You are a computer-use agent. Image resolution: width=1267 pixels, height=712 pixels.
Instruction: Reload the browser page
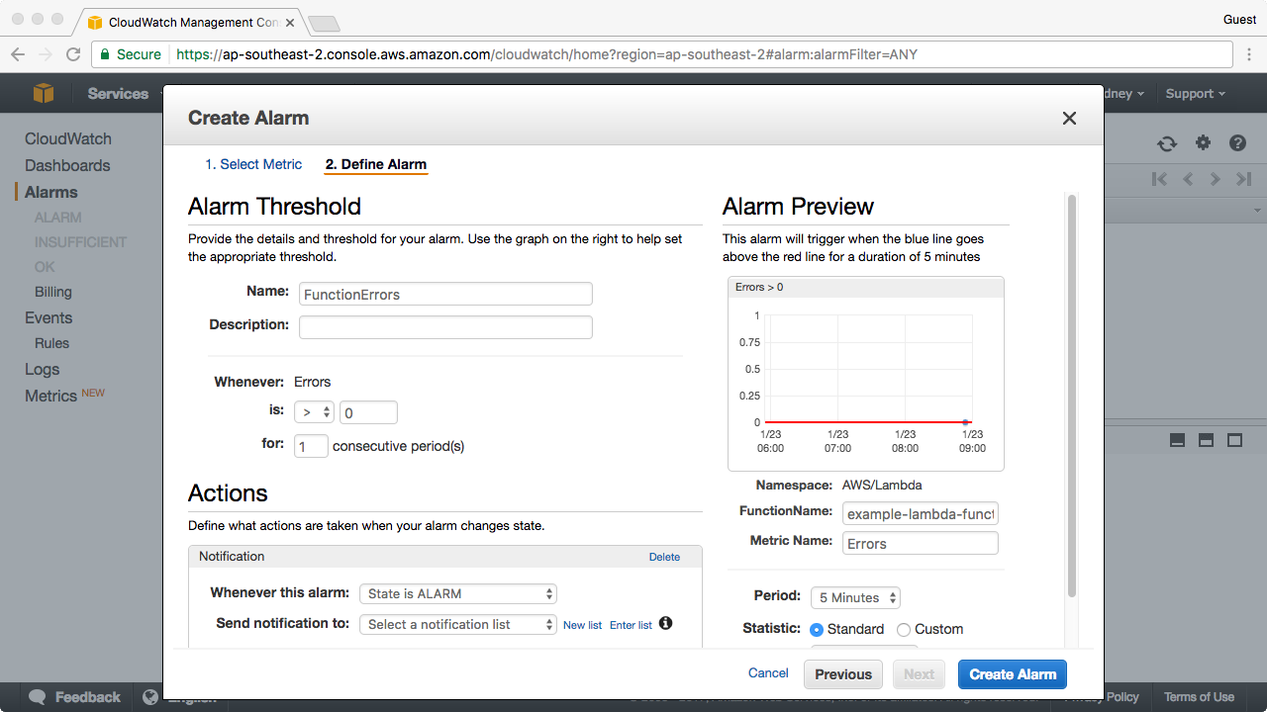[x=73, y=54]
